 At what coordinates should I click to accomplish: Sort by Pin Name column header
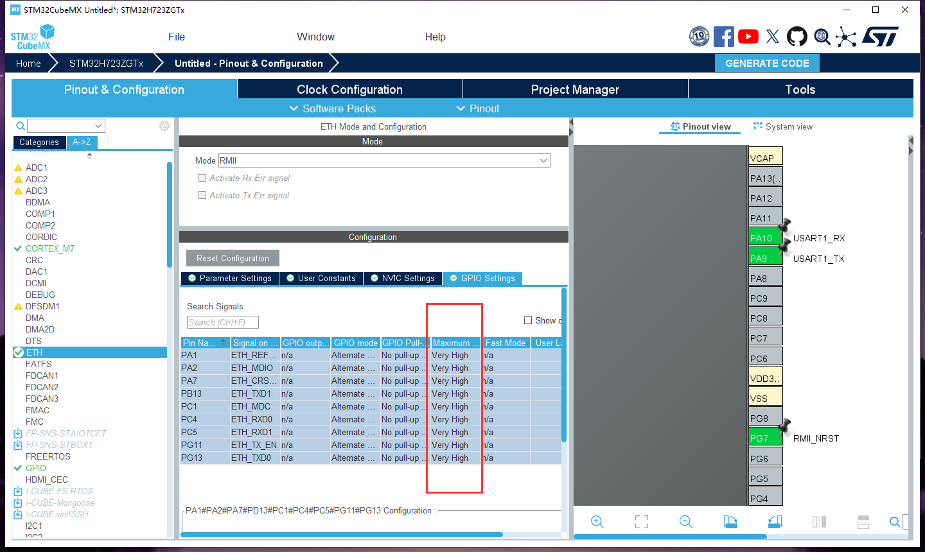[206, 343]
